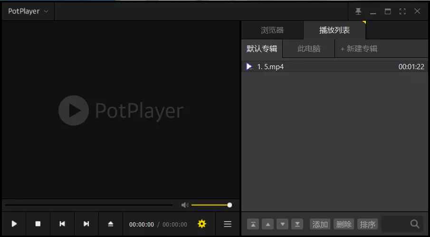
Task: Click the yellow corner marker above the playlist tab
Action: coord(364,22)
